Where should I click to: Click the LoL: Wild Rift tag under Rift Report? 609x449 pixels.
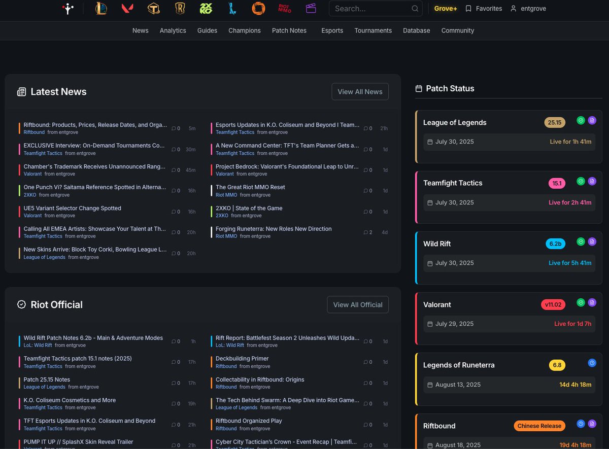[230, 346]
